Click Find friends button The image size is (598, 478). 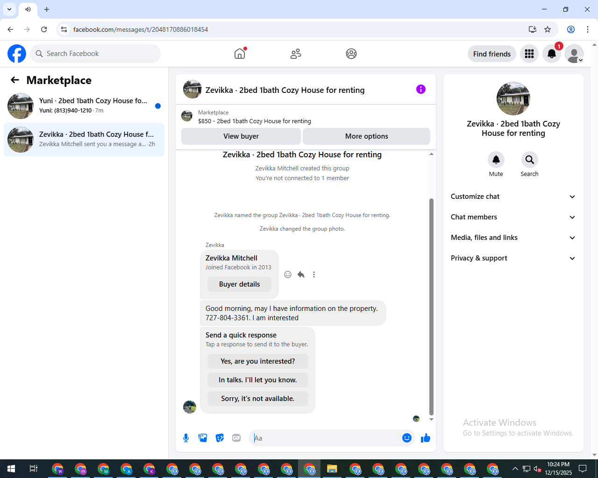coord(492,54)
